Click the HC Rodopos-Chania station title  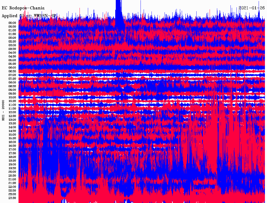[x=23, y=8]
